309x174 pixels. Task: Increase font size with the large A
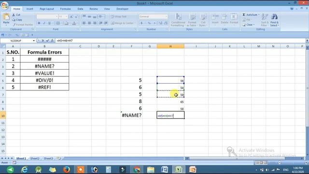point(71,17)
